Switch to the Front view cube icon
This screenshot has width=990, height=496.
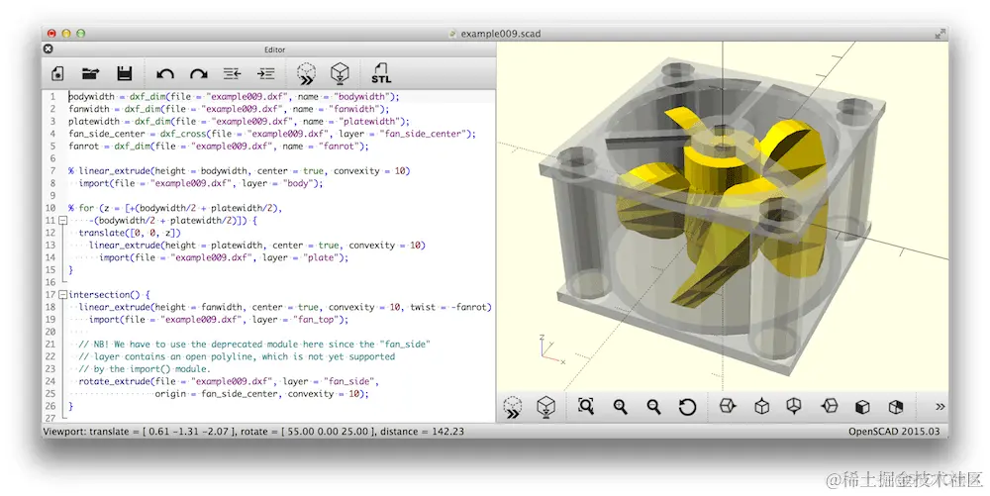click(x=862, y=407)
